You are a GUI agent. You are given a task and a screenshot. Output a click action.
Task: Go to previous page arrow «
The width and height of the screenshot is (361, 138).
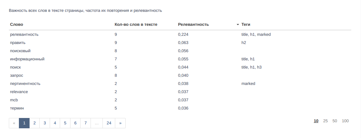(14, 123)
